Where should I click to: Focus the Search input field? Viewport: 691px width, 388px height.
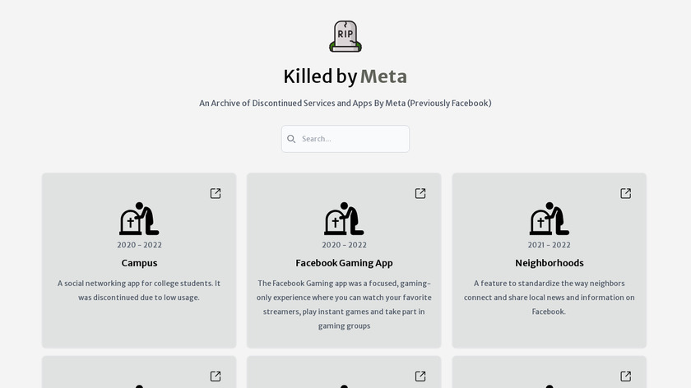(x=352, y=139)
